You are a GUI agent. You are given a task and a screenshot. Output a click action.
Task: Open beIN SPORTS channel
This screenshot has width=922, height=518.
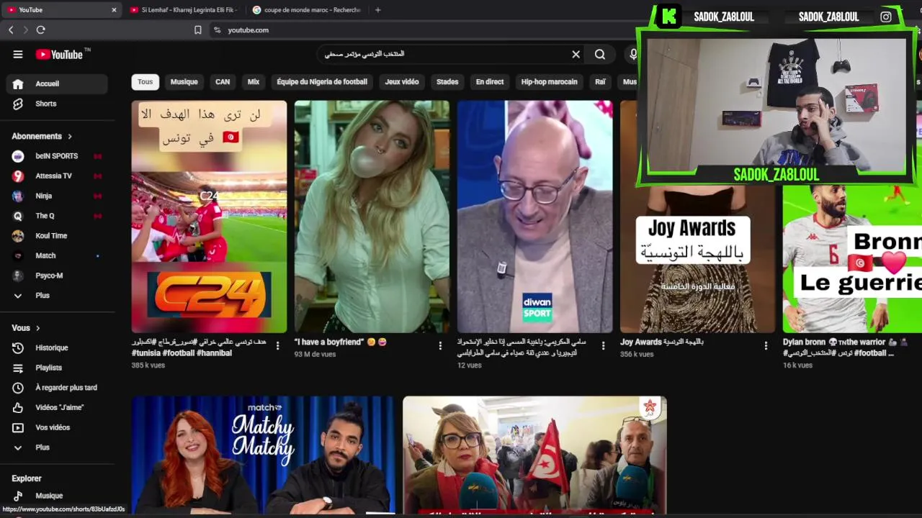tap(58, 156)
